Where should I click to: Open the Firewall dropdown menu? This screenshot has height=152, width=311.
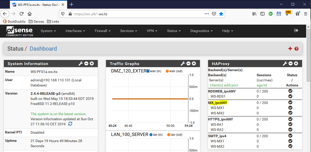pos(103,31)
